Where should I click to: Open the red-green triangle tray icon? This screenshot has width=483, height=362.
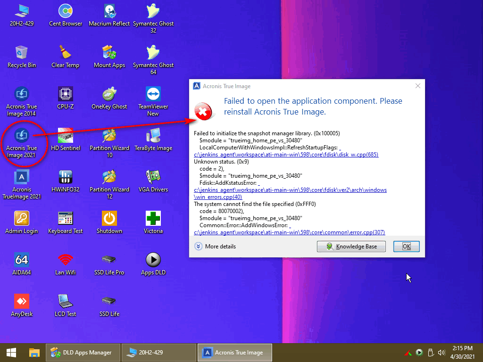(x=408, y=353)
